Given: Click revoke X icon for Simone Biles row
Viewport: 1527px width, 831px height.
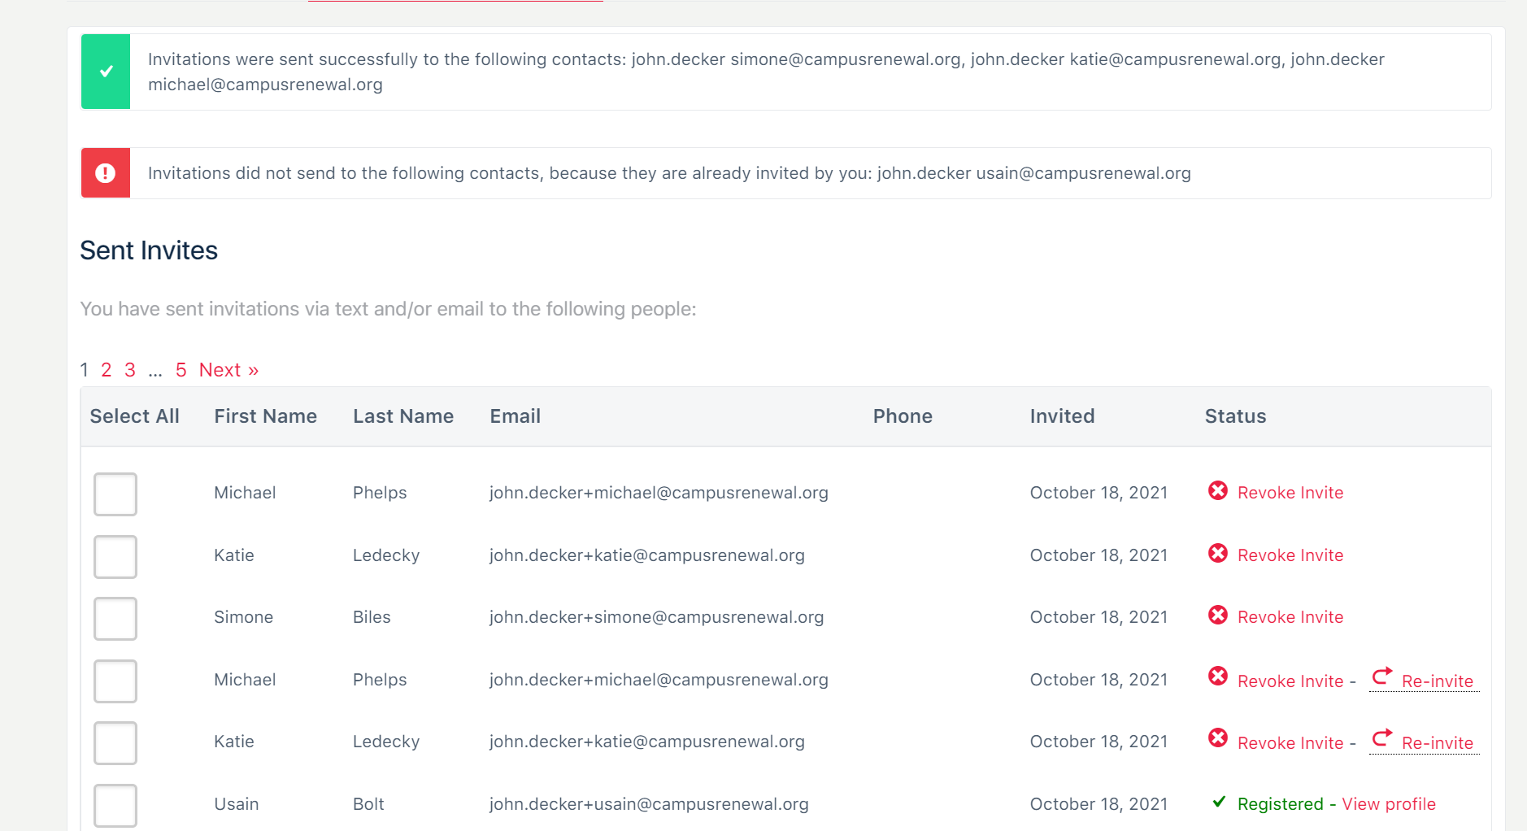Looking at the screenshot, I should pos(1217,615).
